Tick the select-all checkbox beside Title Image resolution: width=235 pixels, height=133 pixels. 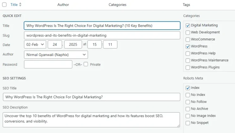(x=4, y=5)
